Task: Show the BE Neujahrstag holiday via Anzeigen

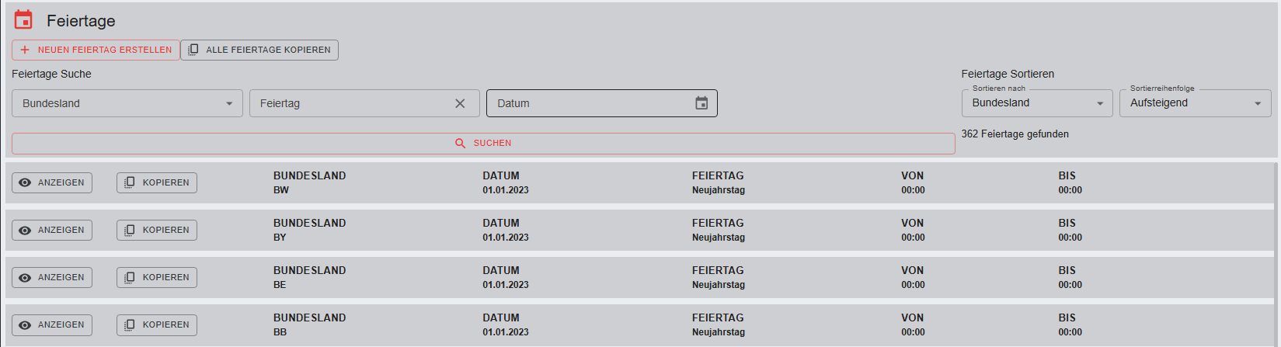Action: [x=52, y=277]
